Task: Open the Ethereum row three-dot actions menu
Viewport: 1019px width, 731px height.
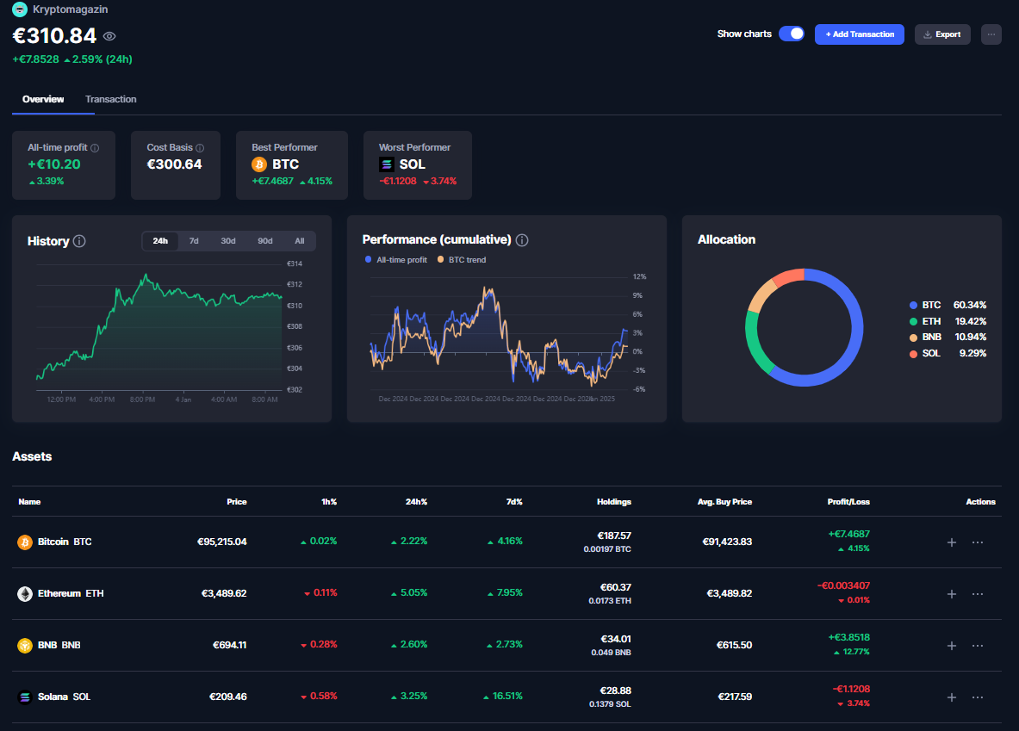Action: (x=978, y=594)
